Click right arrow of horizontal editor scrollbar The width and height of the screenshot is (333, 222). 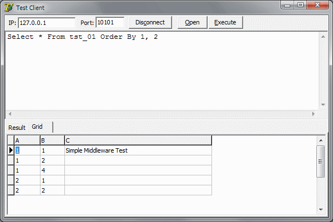(x=314, y=114)
